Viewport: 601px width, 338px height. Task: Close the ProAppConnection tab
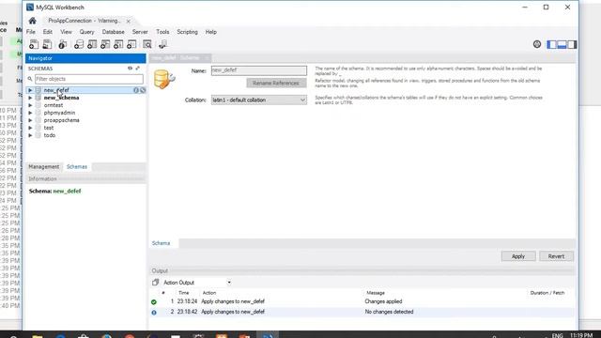[129, 21]
